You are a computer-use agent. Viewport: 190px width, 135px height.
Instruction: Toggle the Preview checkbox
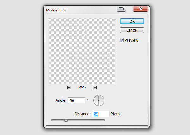point(122,40)
